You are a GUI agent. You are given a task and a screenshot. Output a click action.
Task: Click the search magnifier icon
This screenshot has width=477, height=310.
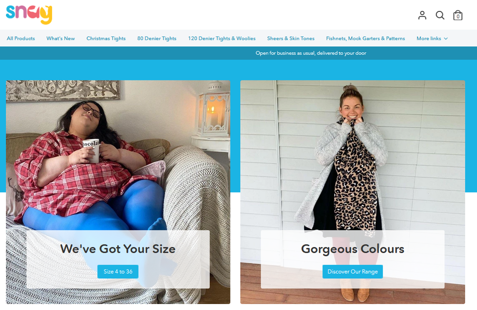(x=440, y=15)
